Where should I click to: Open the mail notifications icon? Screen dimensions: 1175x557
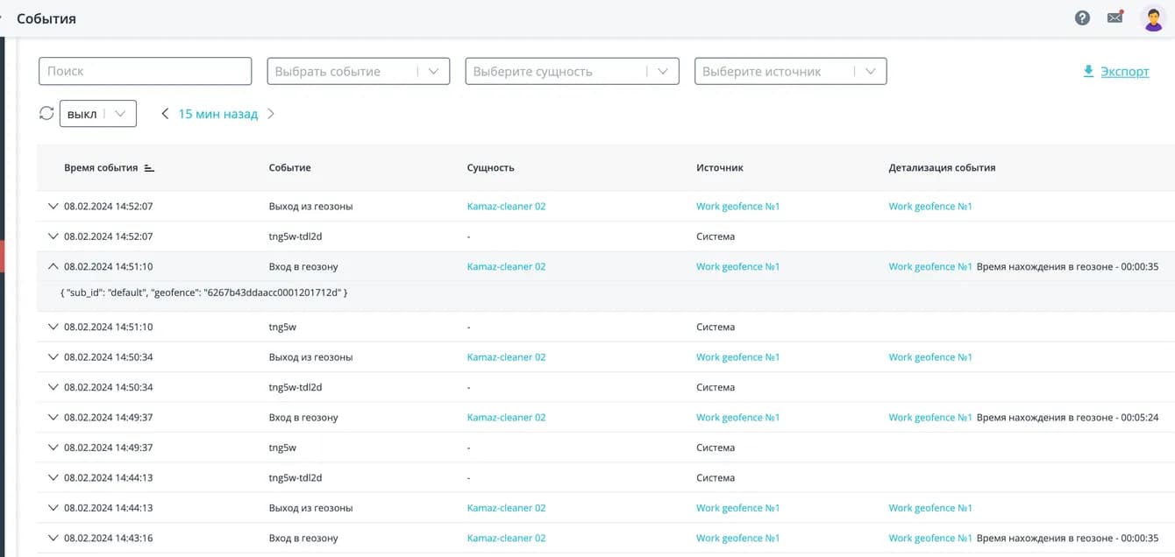tap(1114, 17)
